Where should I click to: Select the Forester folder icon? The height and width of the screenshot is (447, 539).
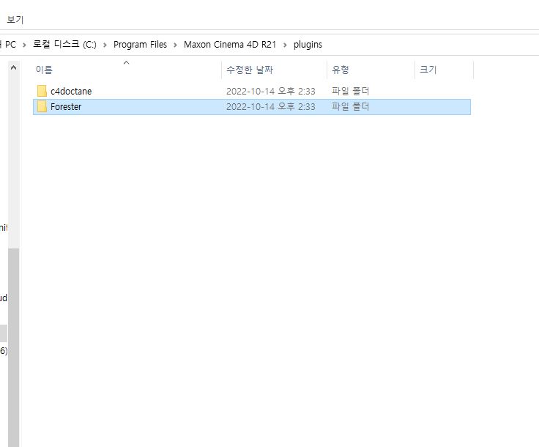42,107
